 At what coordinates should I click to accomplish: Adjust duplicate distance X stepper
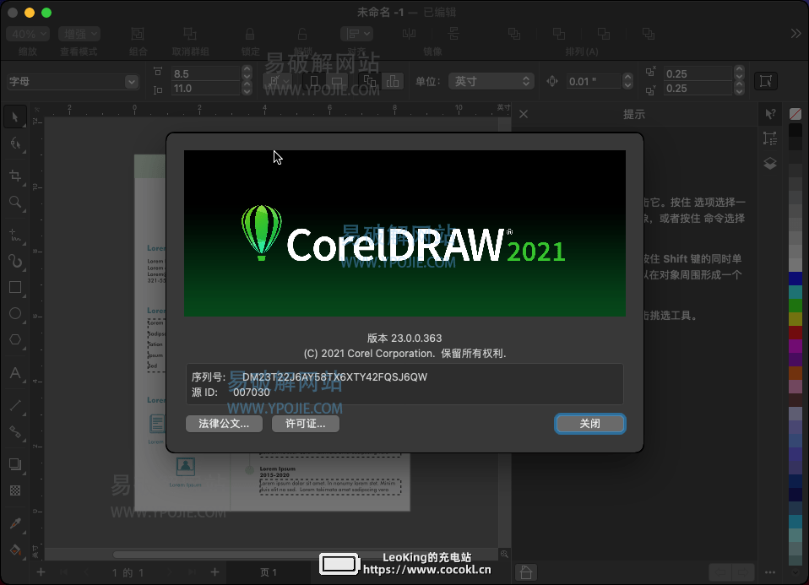(x=740, y=73)
